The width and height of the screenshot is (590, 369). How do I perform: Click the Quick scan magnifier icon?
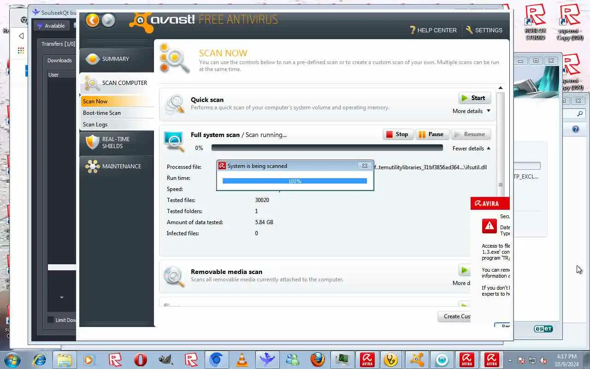(x=174, y=104)
